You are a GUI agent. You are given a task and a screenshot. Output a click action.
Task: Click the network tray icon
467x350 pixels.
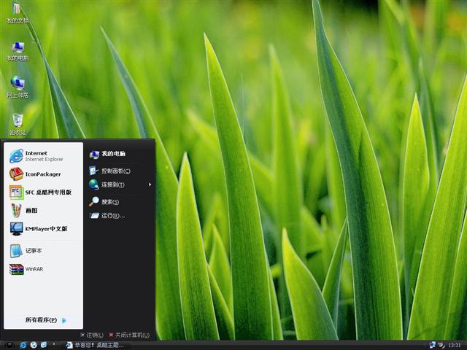pos(433,345)
